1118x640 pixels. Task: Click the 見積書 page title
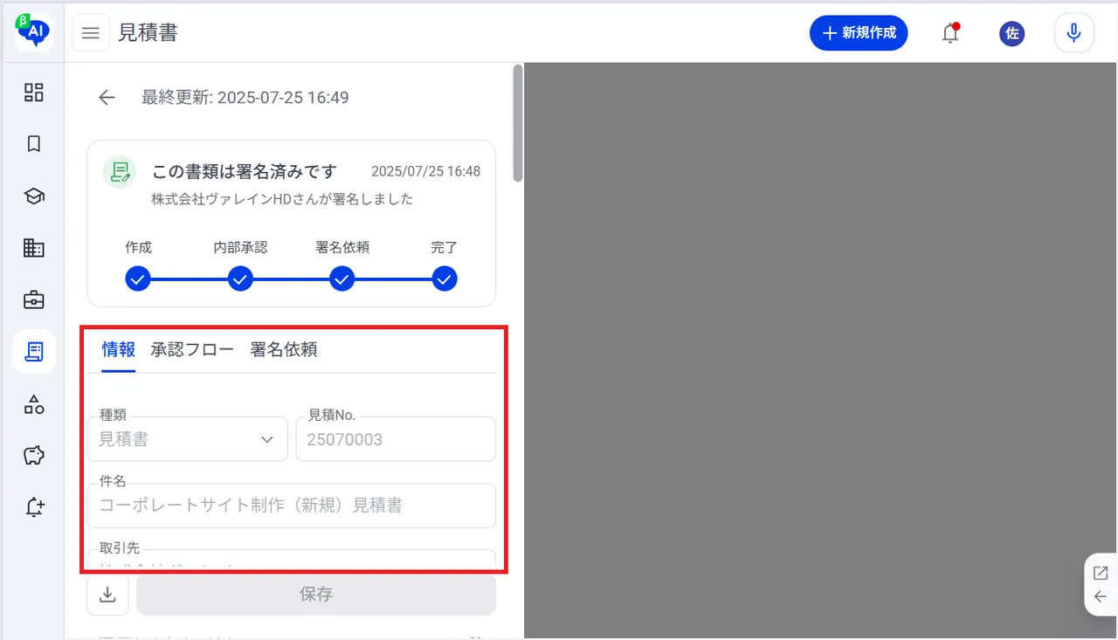tap(148, 33)
